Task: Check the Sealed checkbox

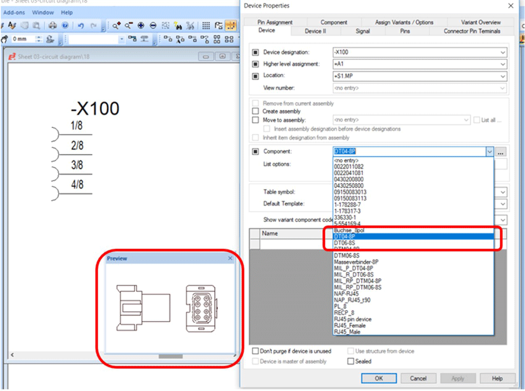Action: click(x=350, y=361)
